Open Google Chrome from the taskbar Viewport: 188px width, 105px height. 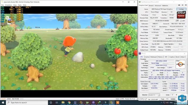tap(69, 102)
